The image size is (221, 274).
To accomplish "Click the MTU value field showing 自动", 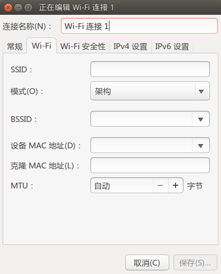I will click(x=122, y=185).
